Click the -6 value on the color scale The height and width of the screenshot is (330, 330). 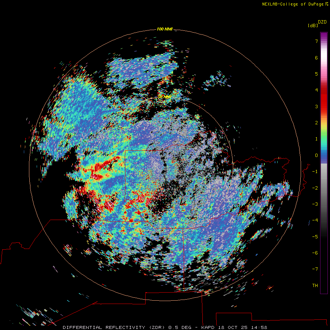pyautogui.click(x=315, y=253)
